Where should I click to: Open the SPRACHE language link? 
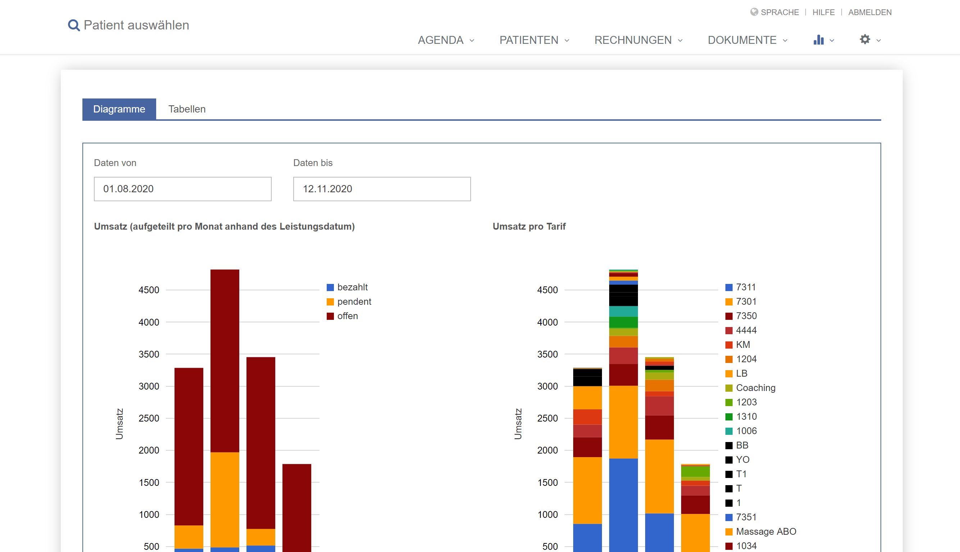(780, 12)
